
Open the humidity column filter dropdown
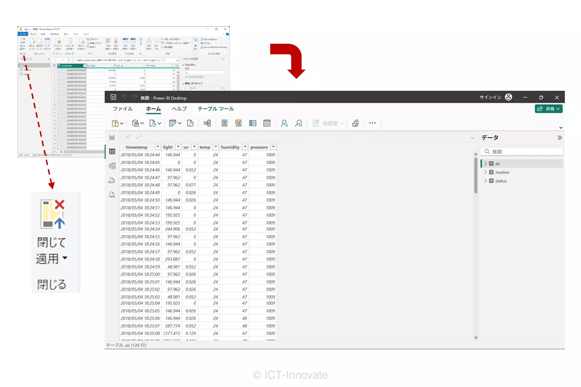click(245, 147)
